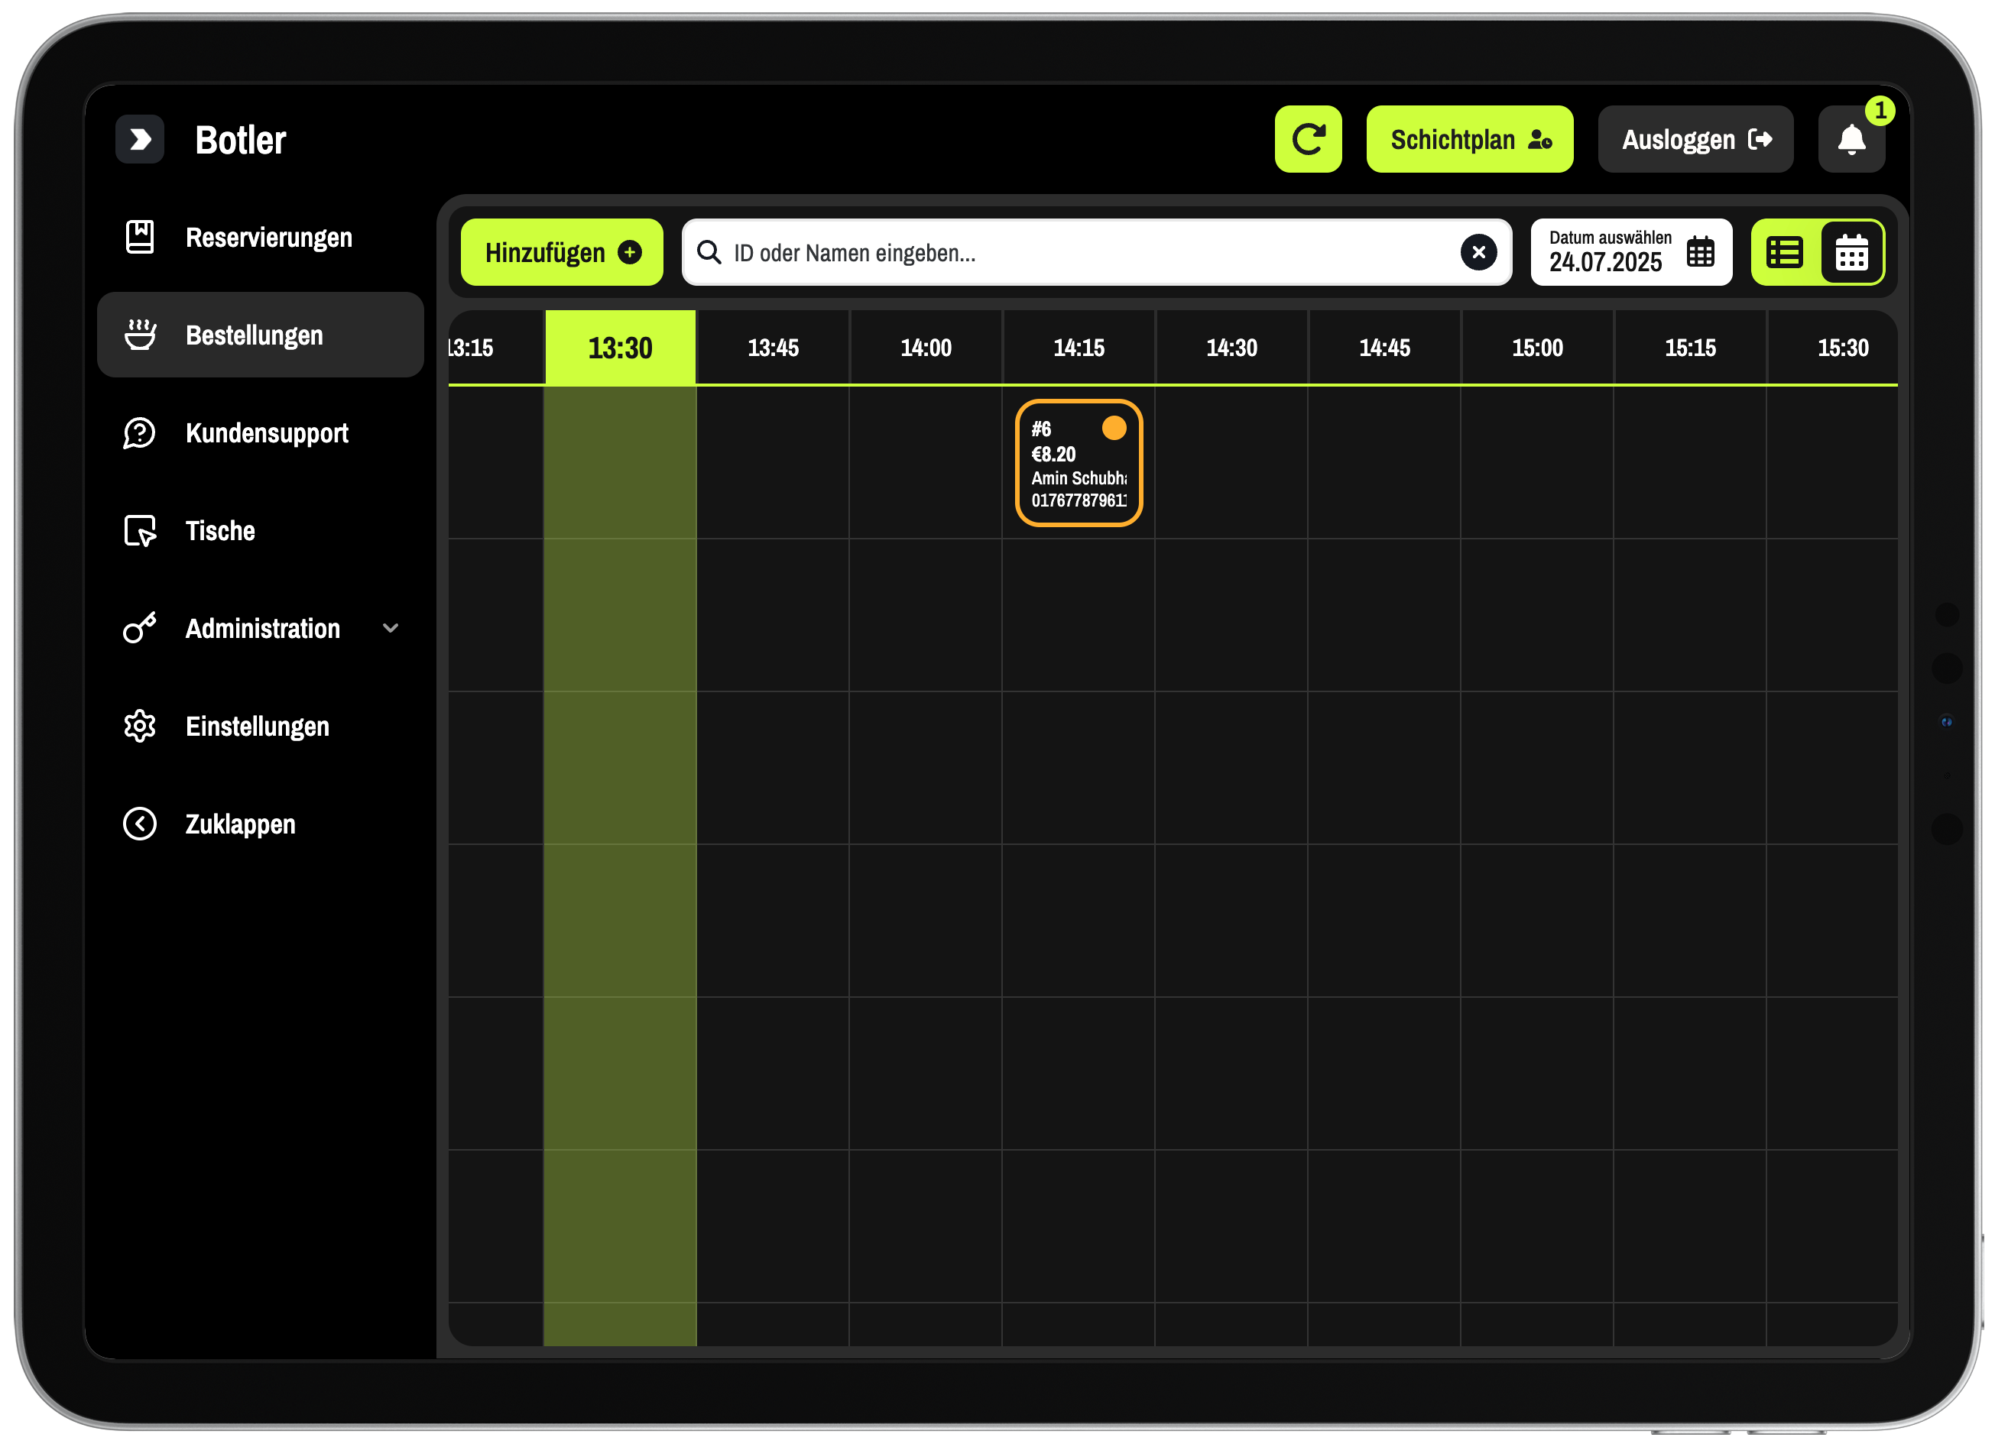1995x1444 pixels.
Task: Open the Administration submenu
Action: pyautogui.click(x=262, y=629)
